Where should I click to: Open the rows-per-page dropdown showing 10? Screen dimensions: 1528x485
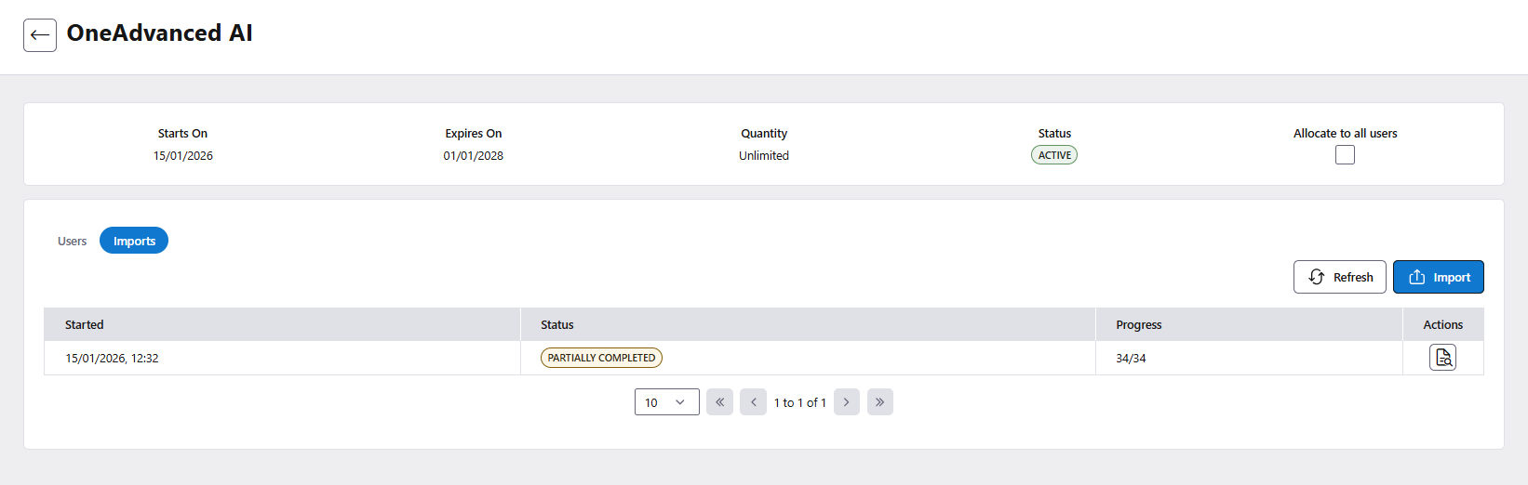pos(666,402)
